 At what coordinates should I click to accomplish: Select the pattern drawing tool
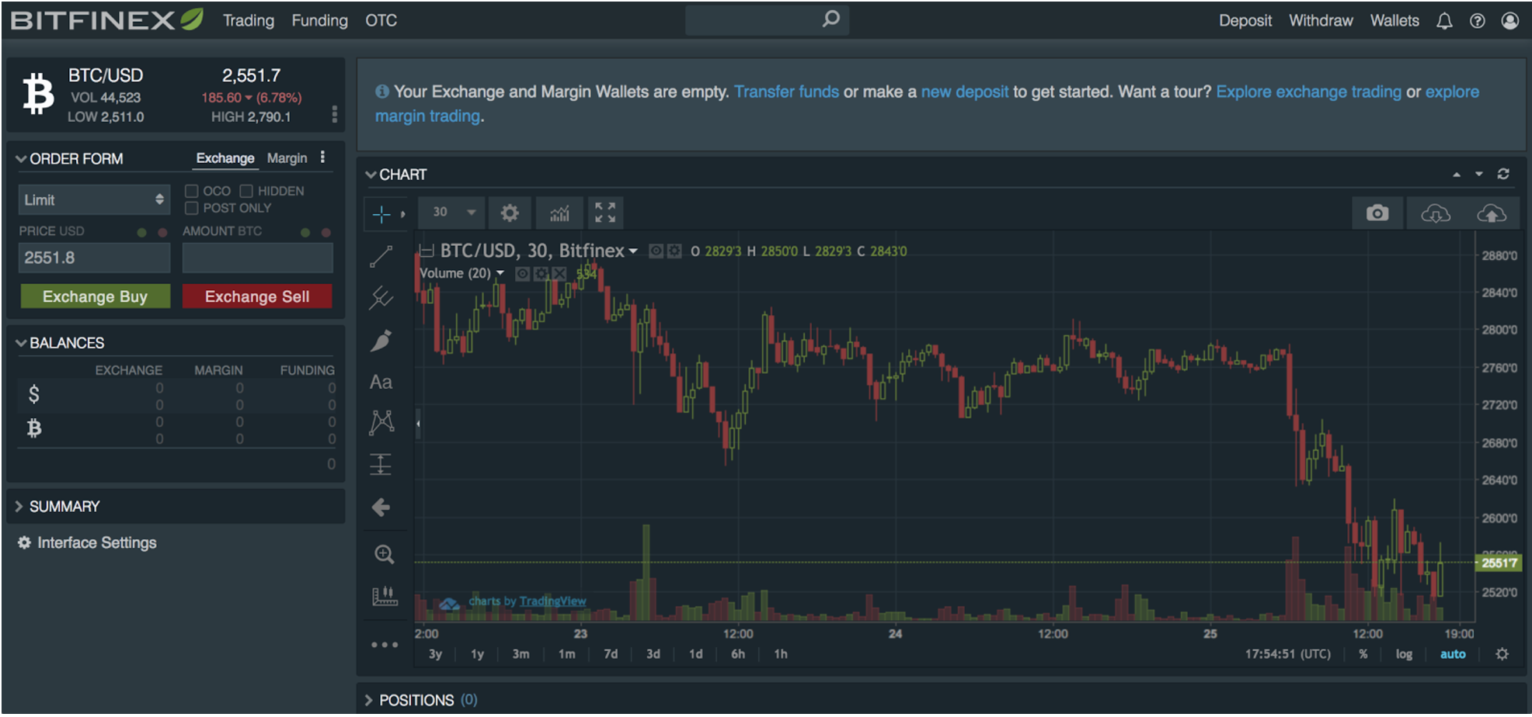[381, 421]
